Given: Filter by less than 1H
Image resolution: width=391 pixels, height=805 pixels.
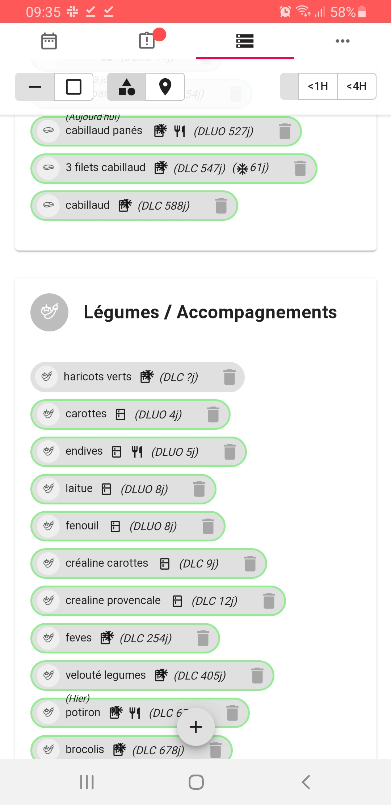Looking at the screenshot, I should point(318,86).
